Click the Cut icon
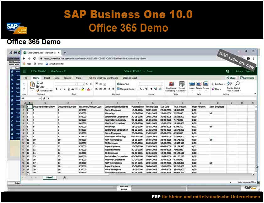 pos(38,82)
